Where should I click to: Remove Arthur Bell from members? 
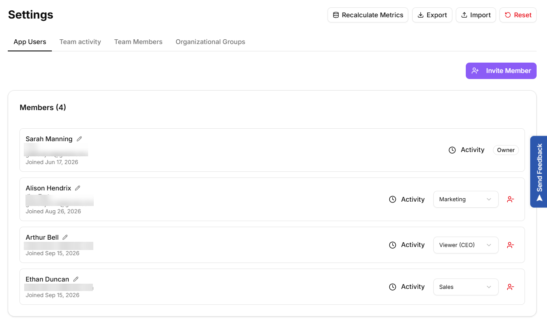[x=510, y=245]
